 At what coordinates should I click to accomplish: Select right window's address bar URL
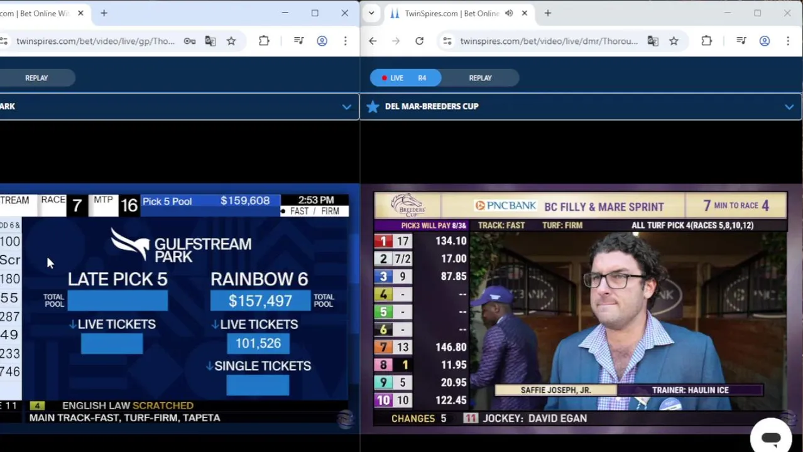point(549,41)
